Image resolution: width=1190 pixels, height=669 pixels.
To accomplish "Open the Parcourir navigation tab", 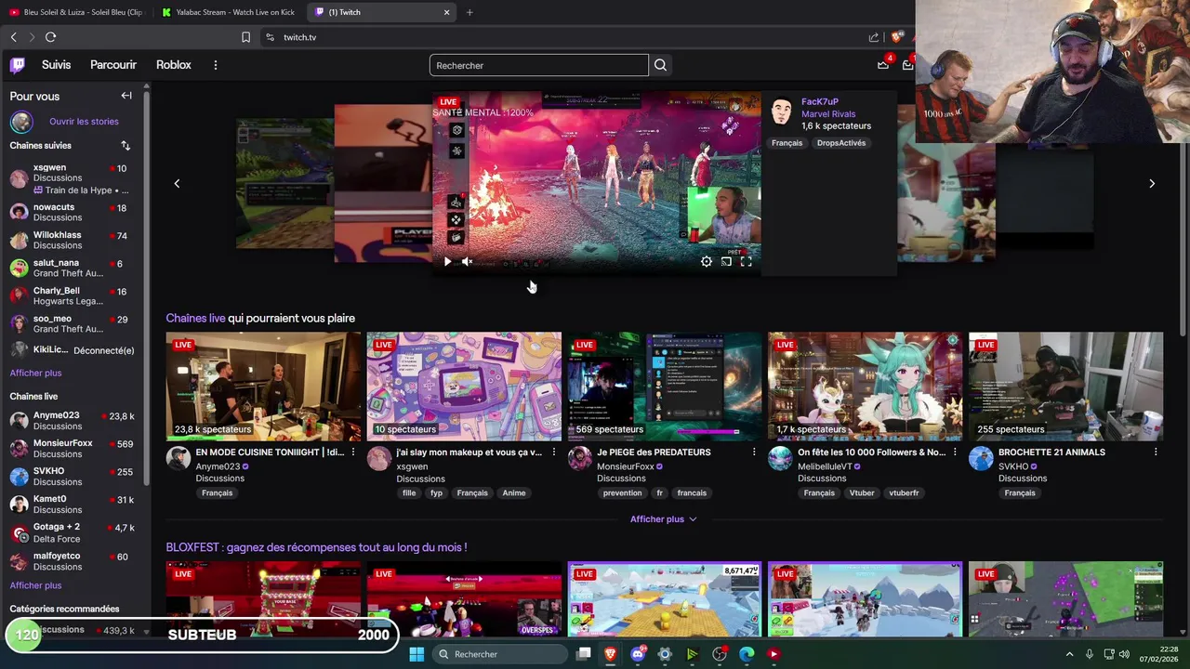I will point(113,65).
